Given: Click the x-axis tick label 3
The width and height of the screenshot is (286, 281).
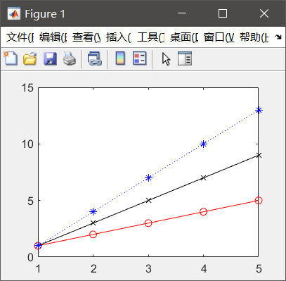Looking at the screenshot, I should (x=148, y=269).
